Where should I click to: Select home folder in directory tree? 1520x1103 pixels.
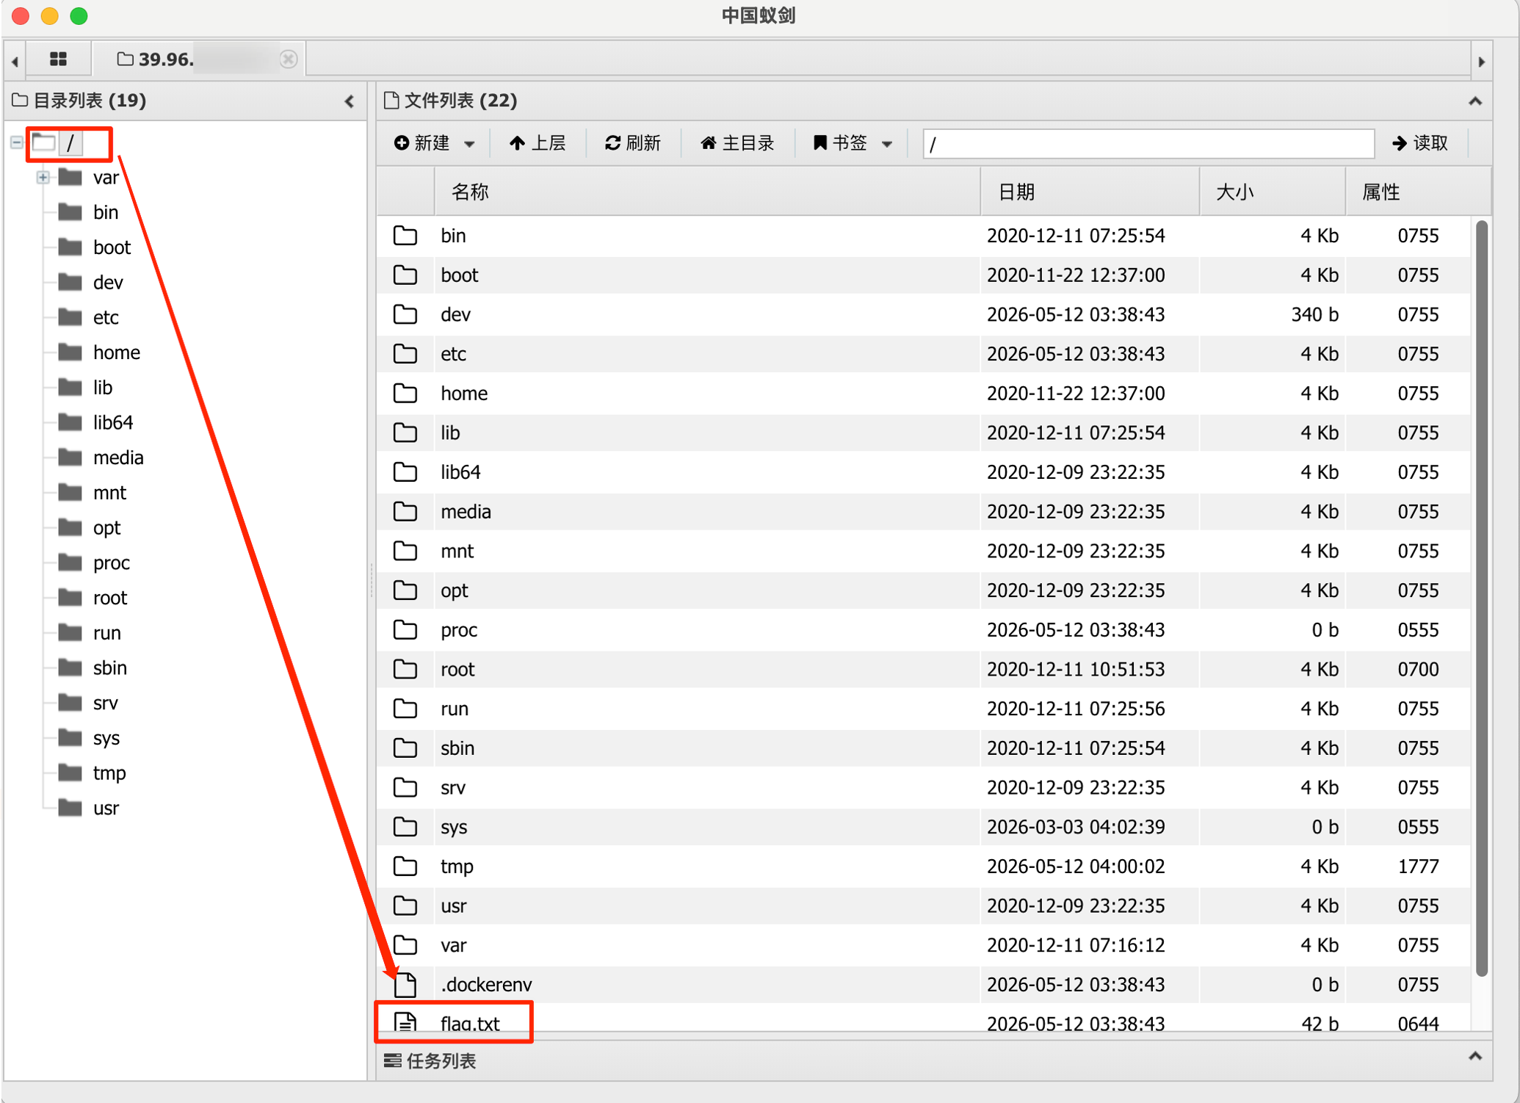(116, 353)
